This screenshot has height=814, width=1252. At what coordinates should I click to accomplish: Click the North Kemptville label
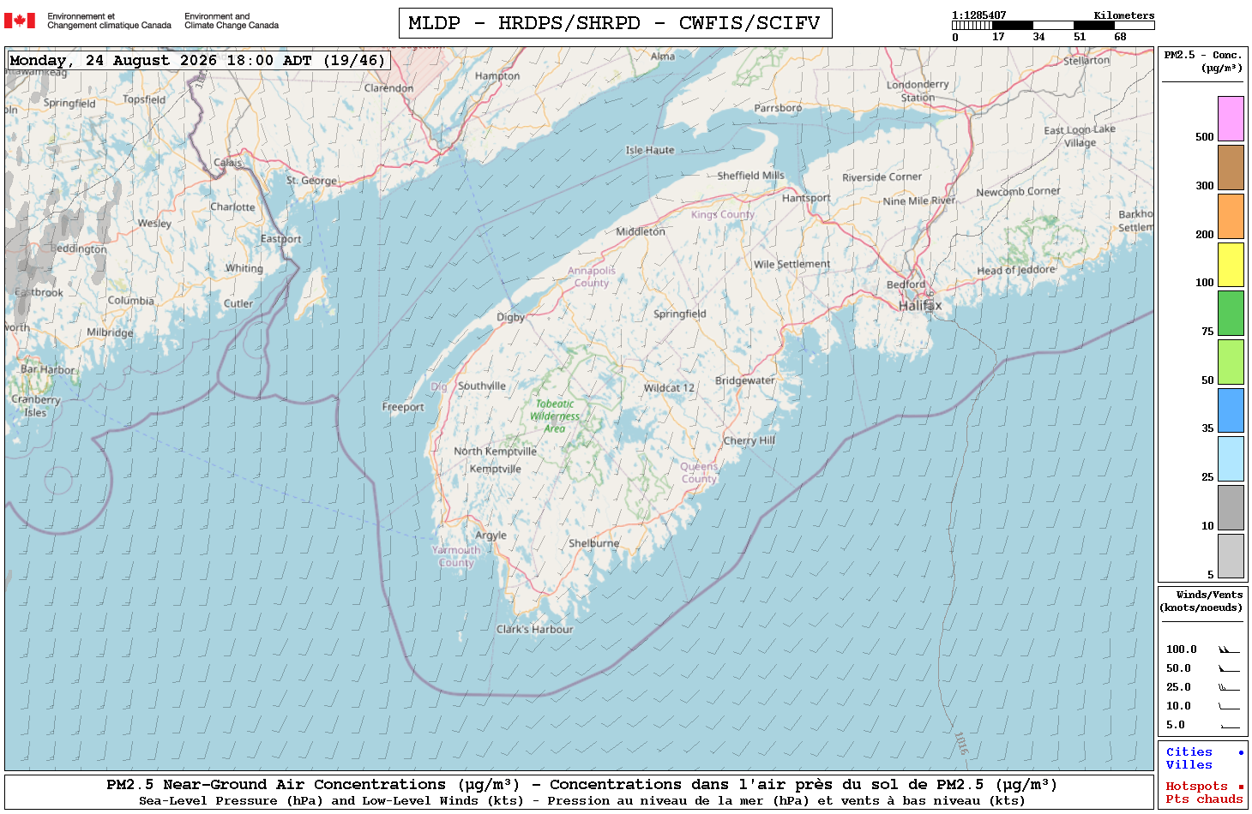point(495,452)
